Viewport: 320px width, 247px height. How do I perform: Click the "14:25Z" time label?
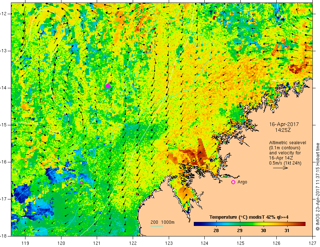tap(283, 130)
